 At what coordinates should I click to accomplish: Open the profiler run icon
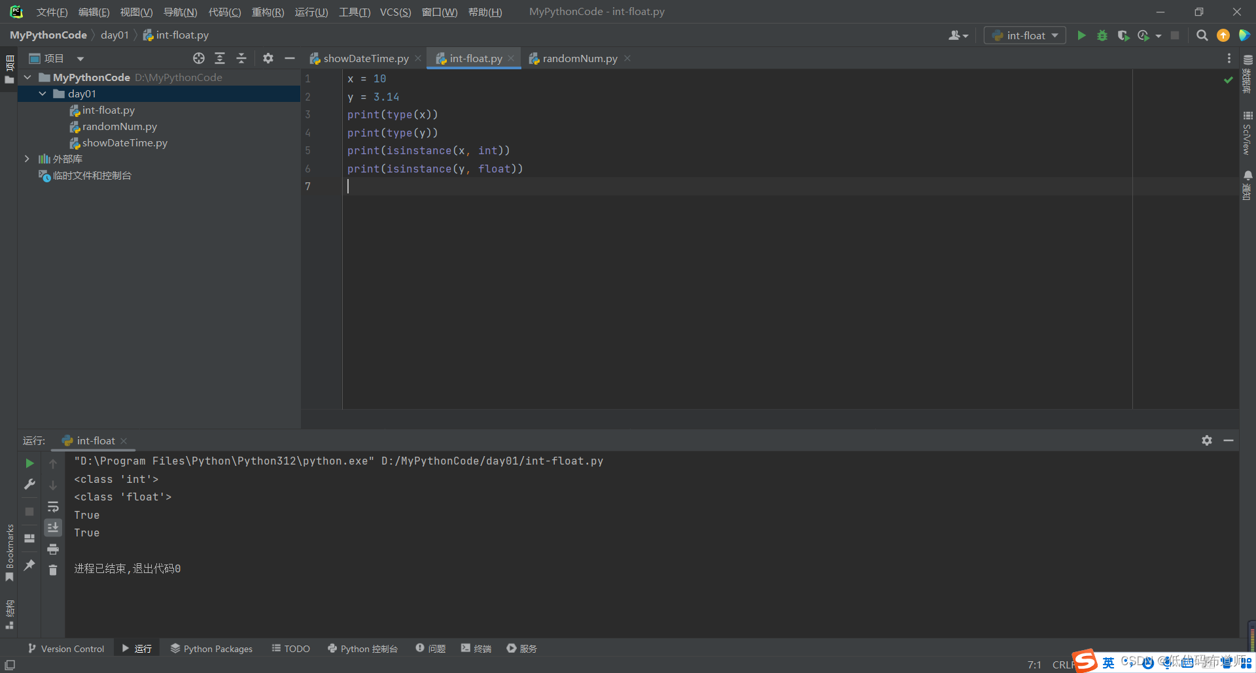(1143, 35)
